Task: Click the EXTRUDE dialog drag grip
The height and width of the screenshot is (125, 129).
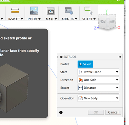Action: (58, 57)
